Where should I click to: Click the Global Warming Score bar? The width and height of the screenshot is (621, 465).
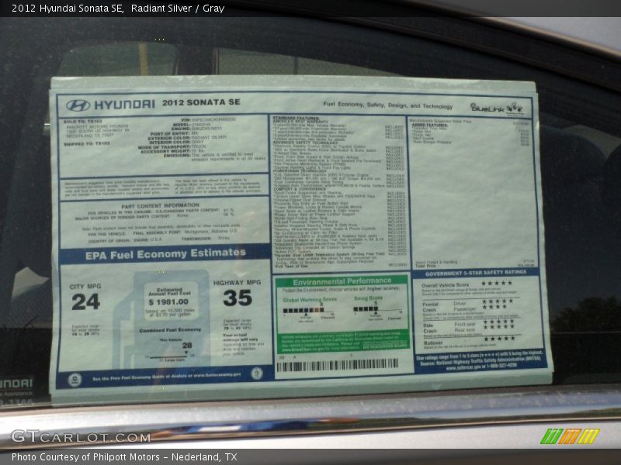tap(308, 311)
